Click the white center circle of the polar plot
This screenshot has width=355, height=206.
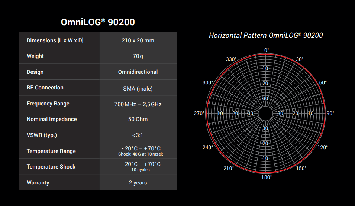[265, 113]
